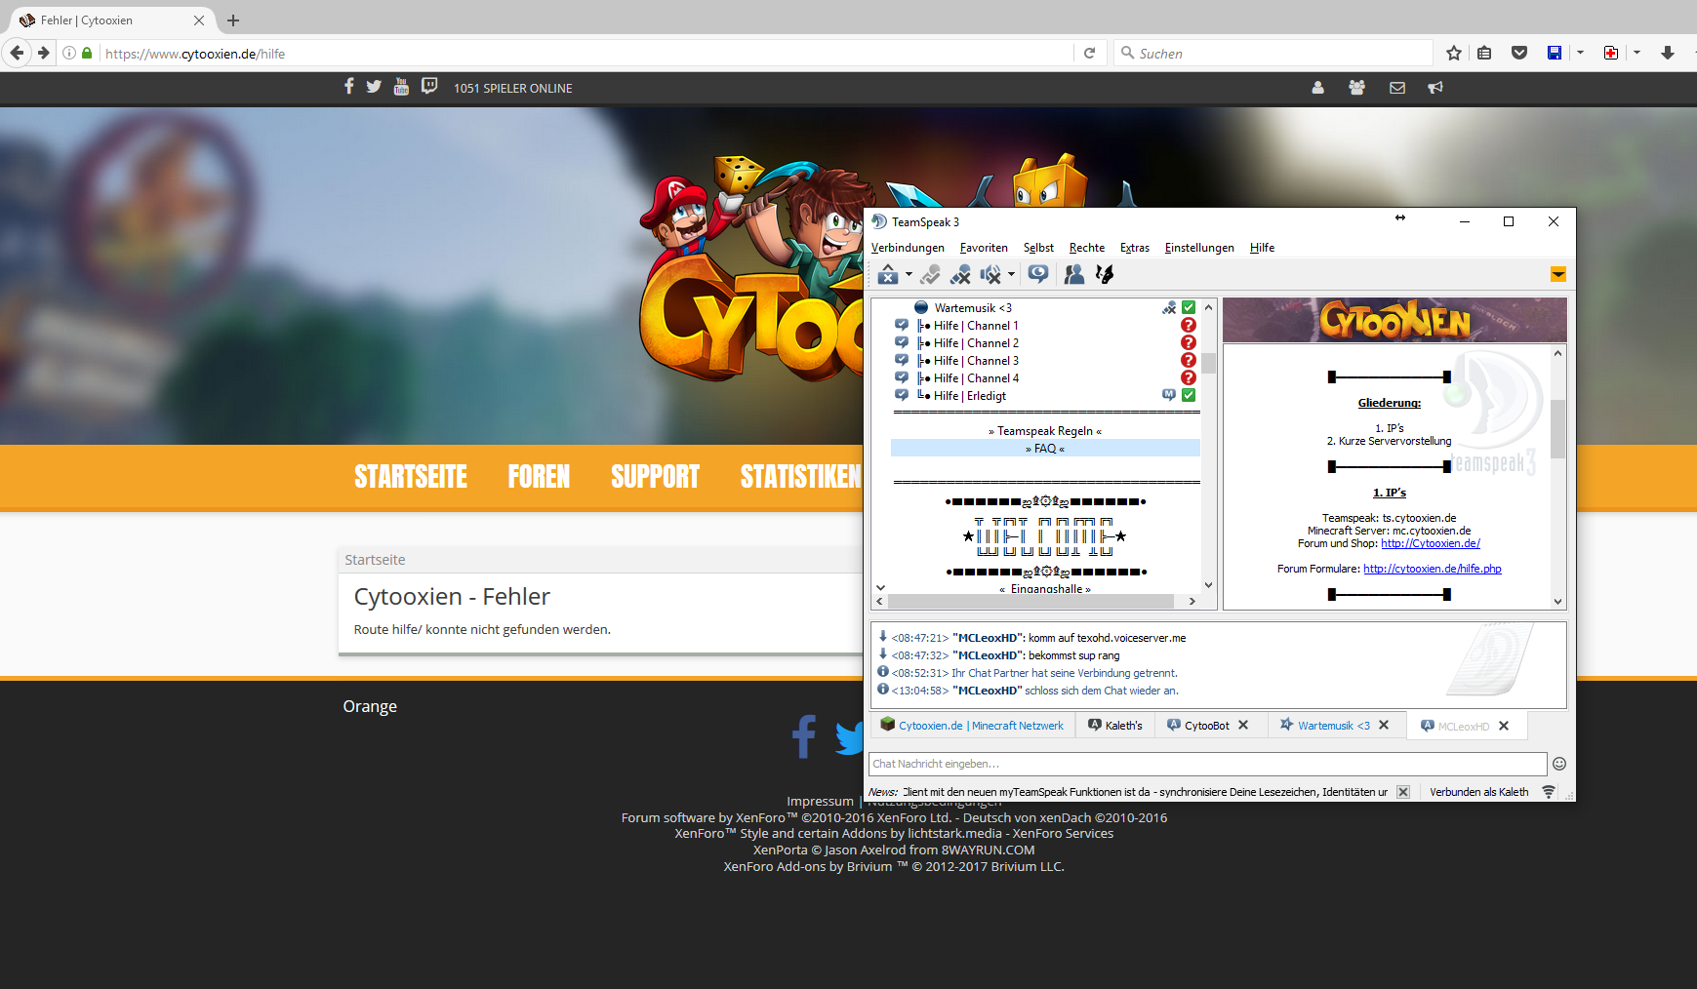Viewport: 1697px width, 989px height.
Task: Click green checkmark on Wartemusik row
Action: coord(1189,307)
